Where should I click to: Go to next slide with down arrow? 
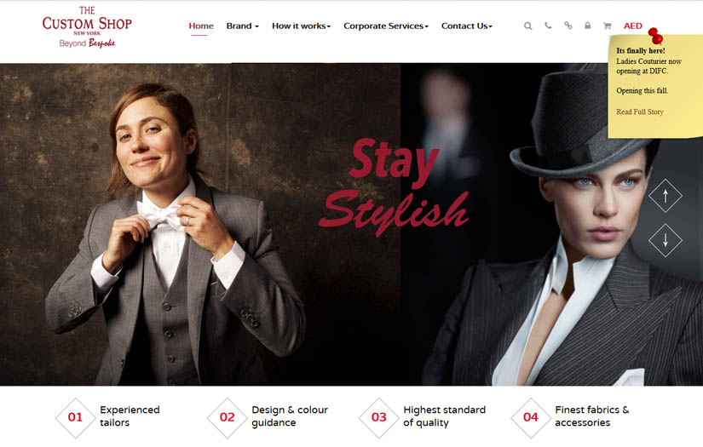tap(666, 240)
